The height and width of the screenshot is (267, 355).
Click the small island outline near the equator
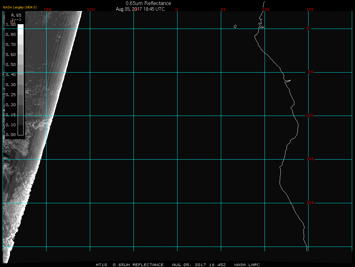(x=235, y=26)
